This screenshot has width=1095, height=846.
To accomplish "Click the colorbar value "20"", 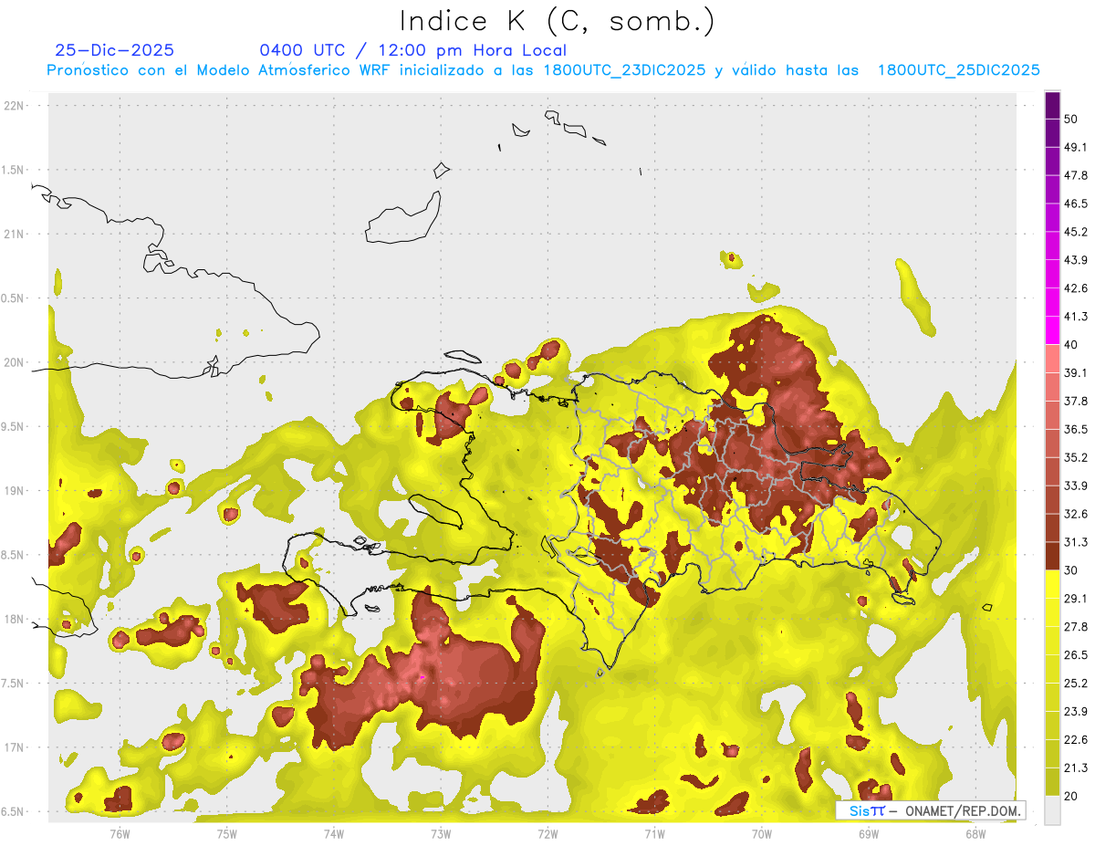I will 1071,796.
